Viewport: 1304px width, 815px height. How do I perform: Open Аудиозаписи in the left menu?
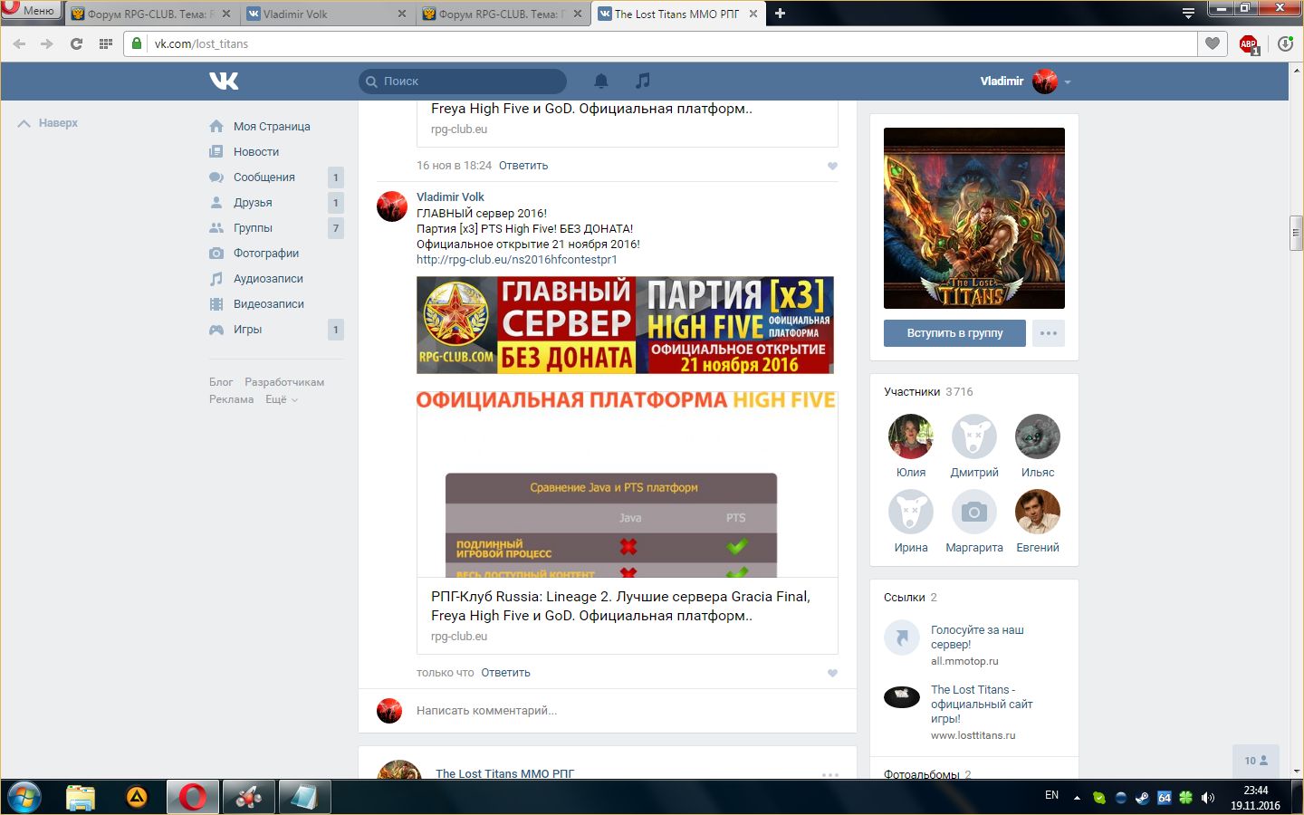click(268, 279)
